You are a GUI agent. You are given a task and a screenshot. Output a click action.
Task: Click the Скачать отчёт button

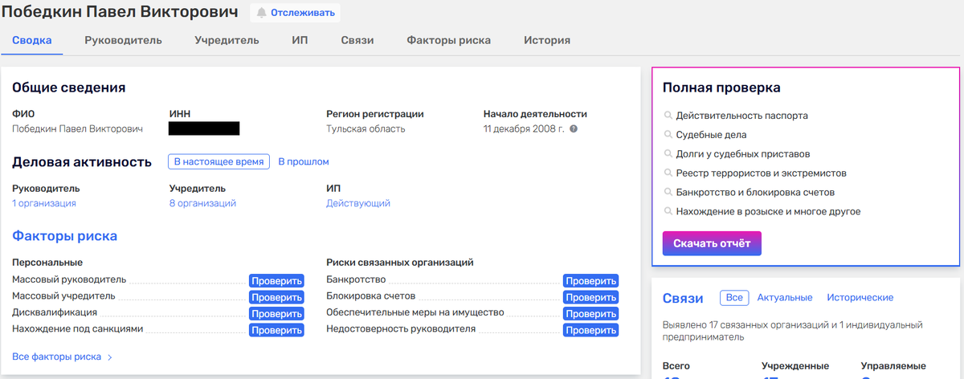712,243
